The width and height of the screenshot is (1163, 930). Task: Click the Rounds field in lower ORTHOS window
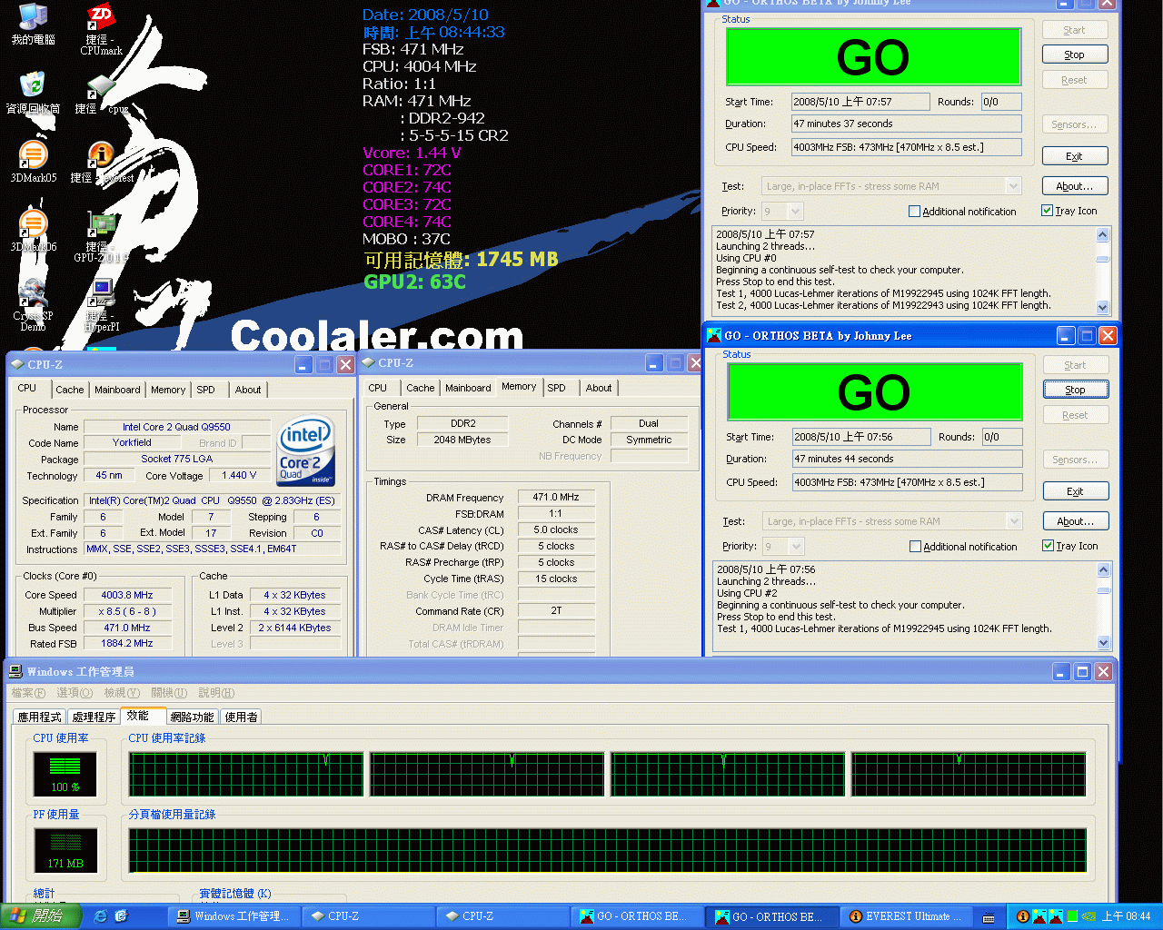click(1002, 437)
